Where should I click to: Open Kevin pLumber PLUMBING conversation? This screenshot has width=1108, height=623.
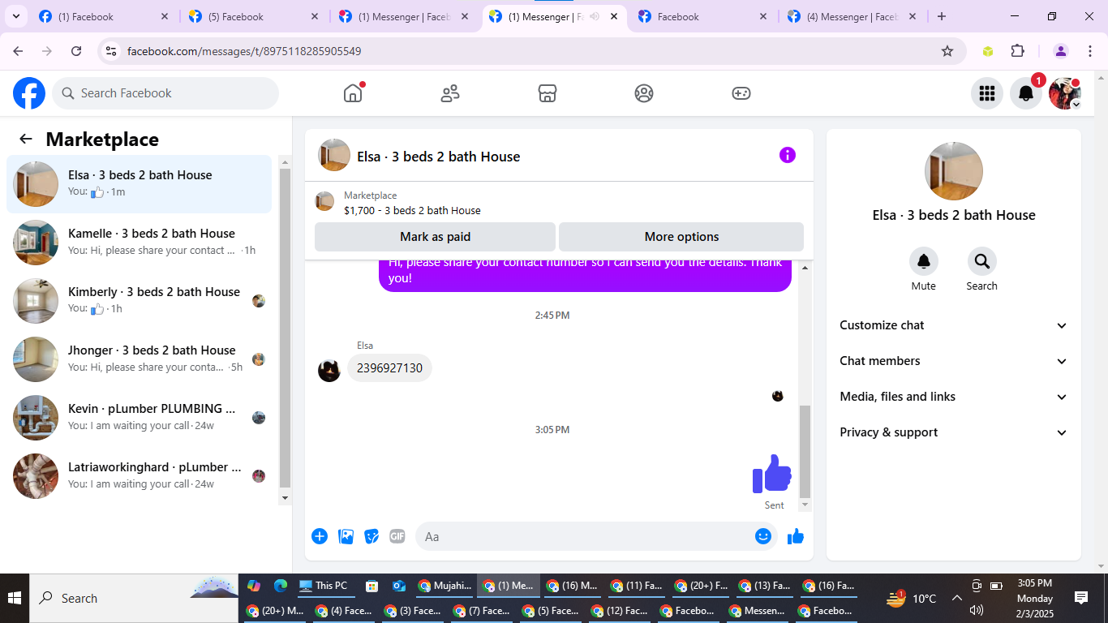(139, 418)
